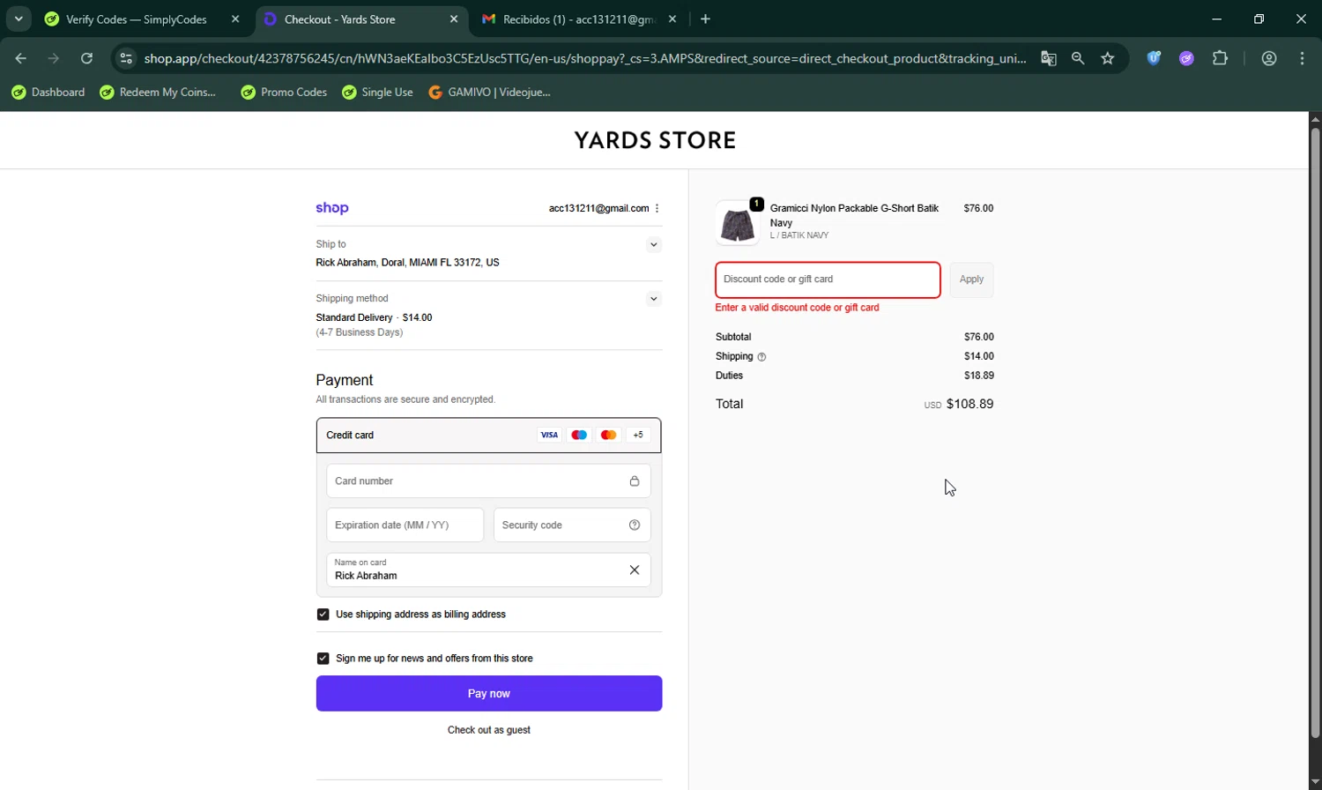Image resolution: width=1322 pixels, height=790 pixels.
Task: Open the Redeem My Coins bookmark
Action: tap(158, 92)
